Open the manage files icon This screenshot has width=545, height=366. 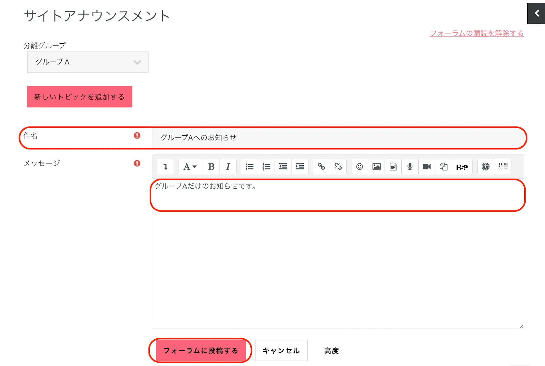pos(443,167)
